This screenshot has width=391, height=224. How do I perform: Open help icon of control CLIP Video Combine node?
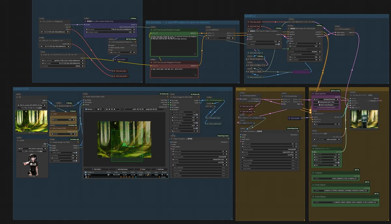pyautogui.click(x=228, y=139)
